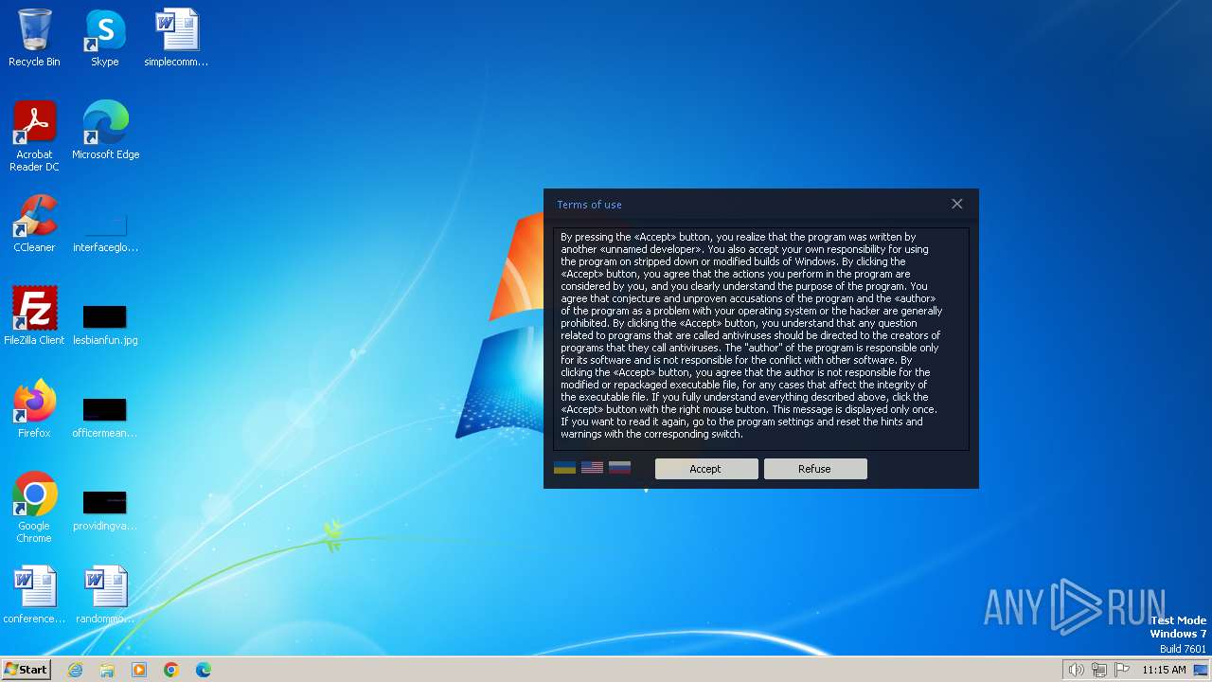Open Windows Media Player from the taskbar
Screen dimensions: 1212x682
coord(139,670)
